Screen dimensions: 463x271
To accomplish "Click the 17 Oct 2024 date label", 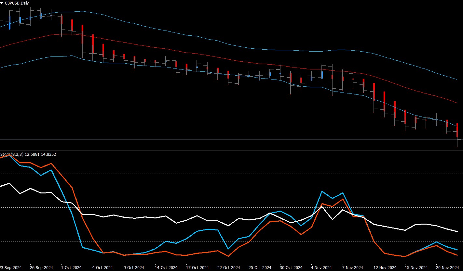I will pyautogui.click(x=197, y=268).
